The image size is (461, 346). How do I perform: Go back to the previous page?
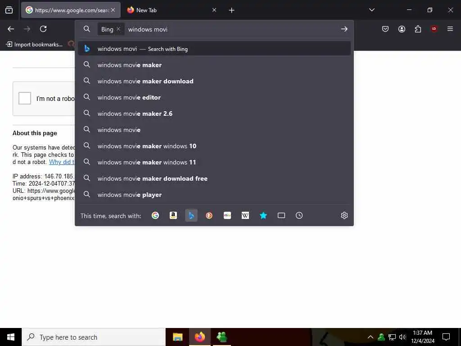coord(11,29)
